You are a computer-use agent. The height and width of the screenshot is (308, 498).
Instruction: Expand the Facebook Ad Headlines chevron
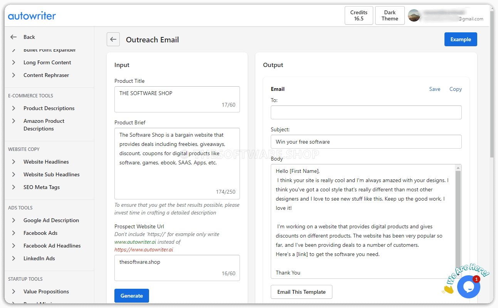[14, 246]
